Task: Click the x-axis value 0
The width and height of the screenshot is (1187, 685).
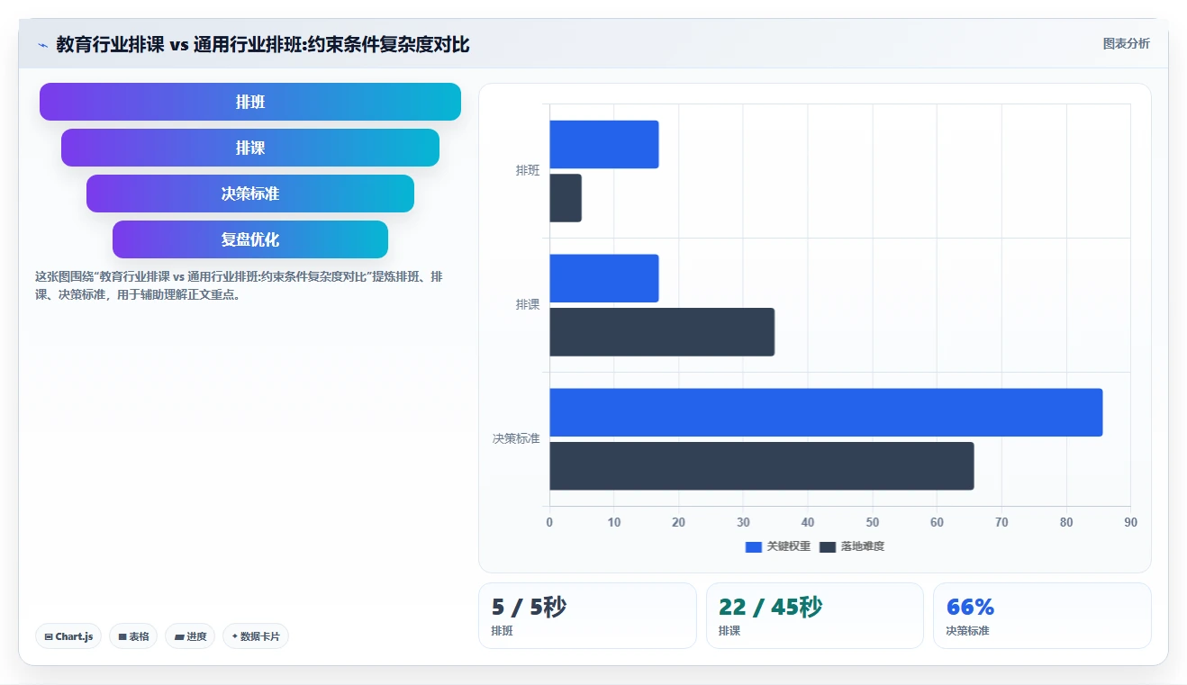Action: 549,522
